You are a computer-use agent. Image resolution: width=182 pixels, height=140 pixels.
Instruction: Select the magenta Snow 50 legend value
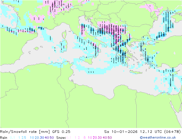(x=110, y=138)
